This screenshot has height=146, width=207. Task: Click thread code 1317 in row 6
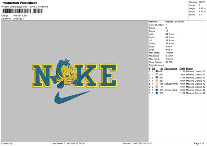pos(183,87)
